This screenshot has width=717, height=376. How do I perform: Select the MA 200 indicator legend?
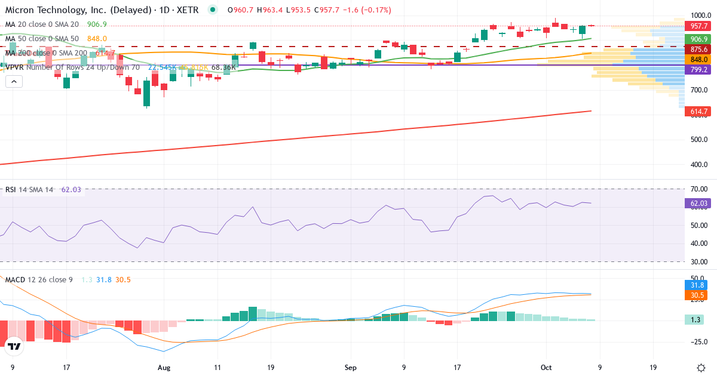[60, 53]
